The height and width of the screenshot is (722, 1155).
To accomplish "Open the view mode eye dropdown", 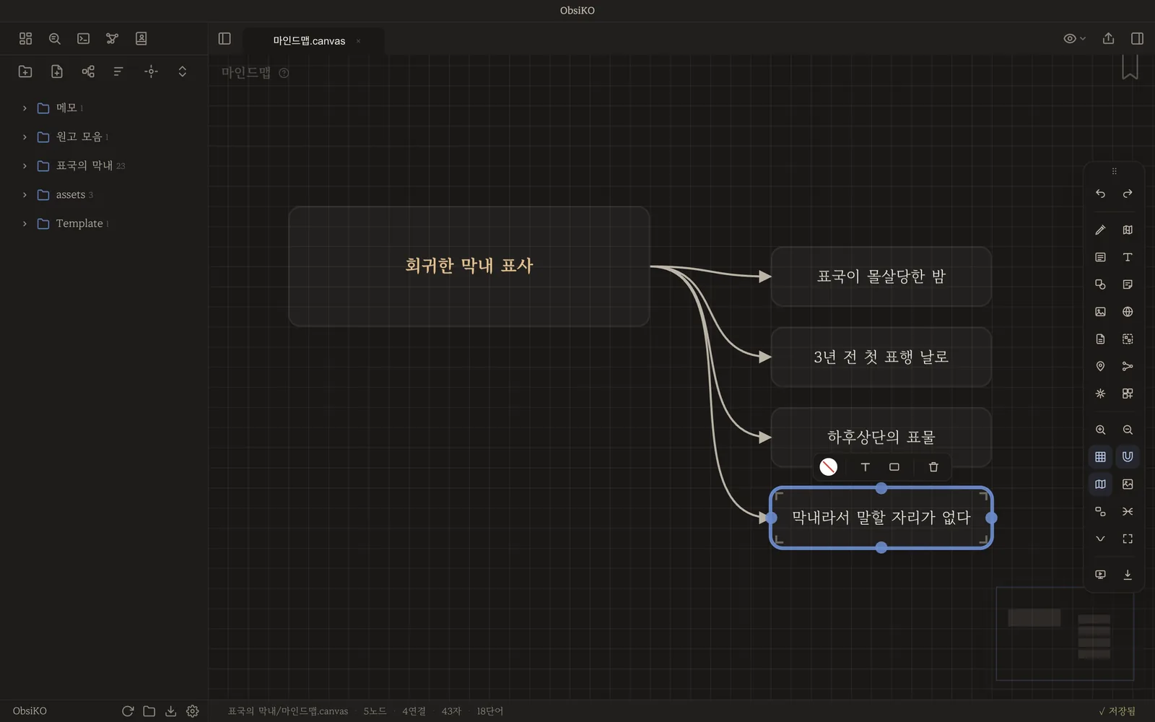I will 1074,38.
